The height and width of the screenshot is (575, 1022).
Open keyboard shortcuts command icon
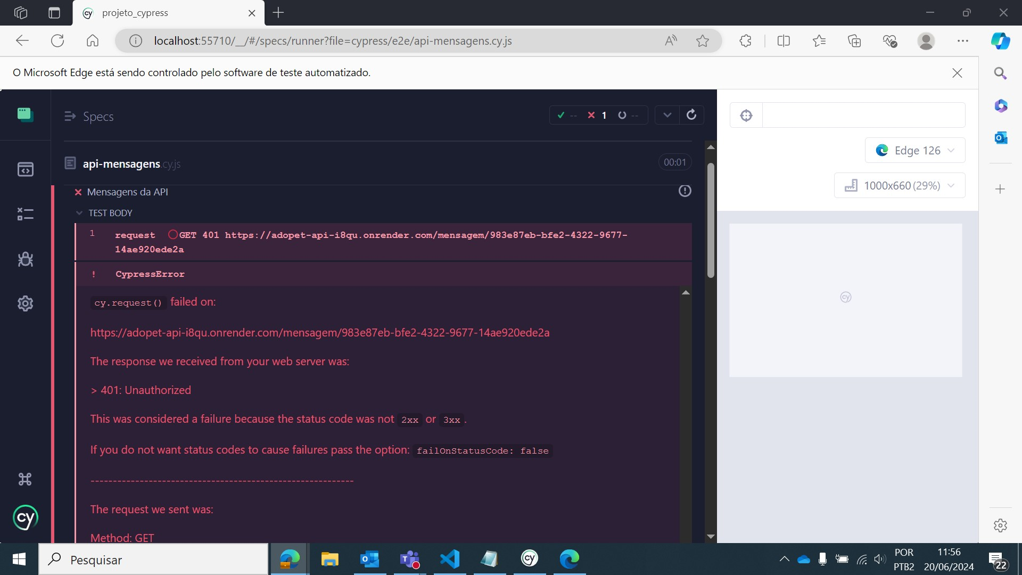(x=25, y=479)
